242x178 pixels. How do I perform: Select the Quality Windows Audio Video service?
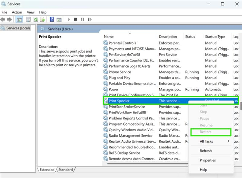pyautogui.click(x=146, y=130)
